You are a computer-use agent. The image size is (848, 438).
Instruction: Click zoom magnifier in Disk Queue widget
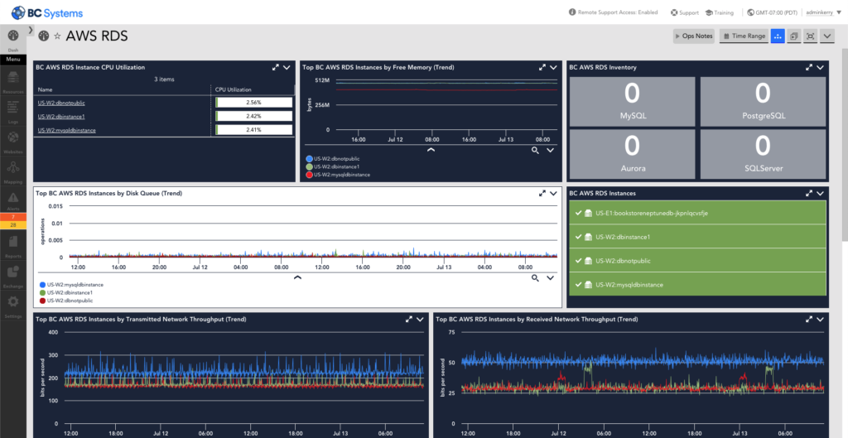point(535,278)
